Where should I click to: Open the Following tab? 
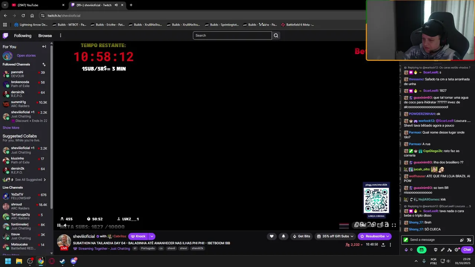click(23, 36)
